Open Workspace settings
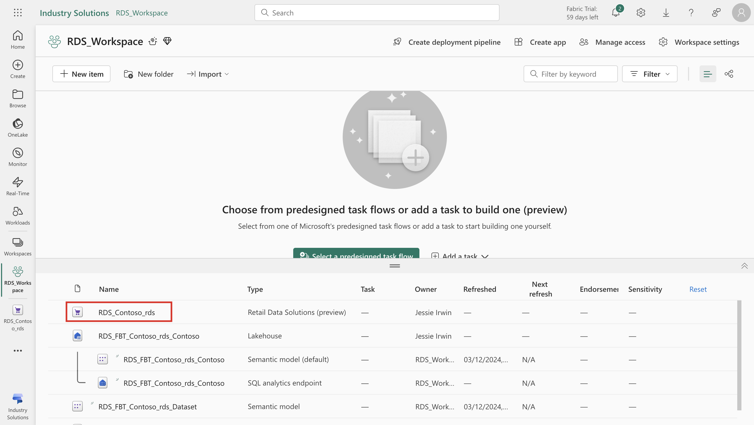 699,42
